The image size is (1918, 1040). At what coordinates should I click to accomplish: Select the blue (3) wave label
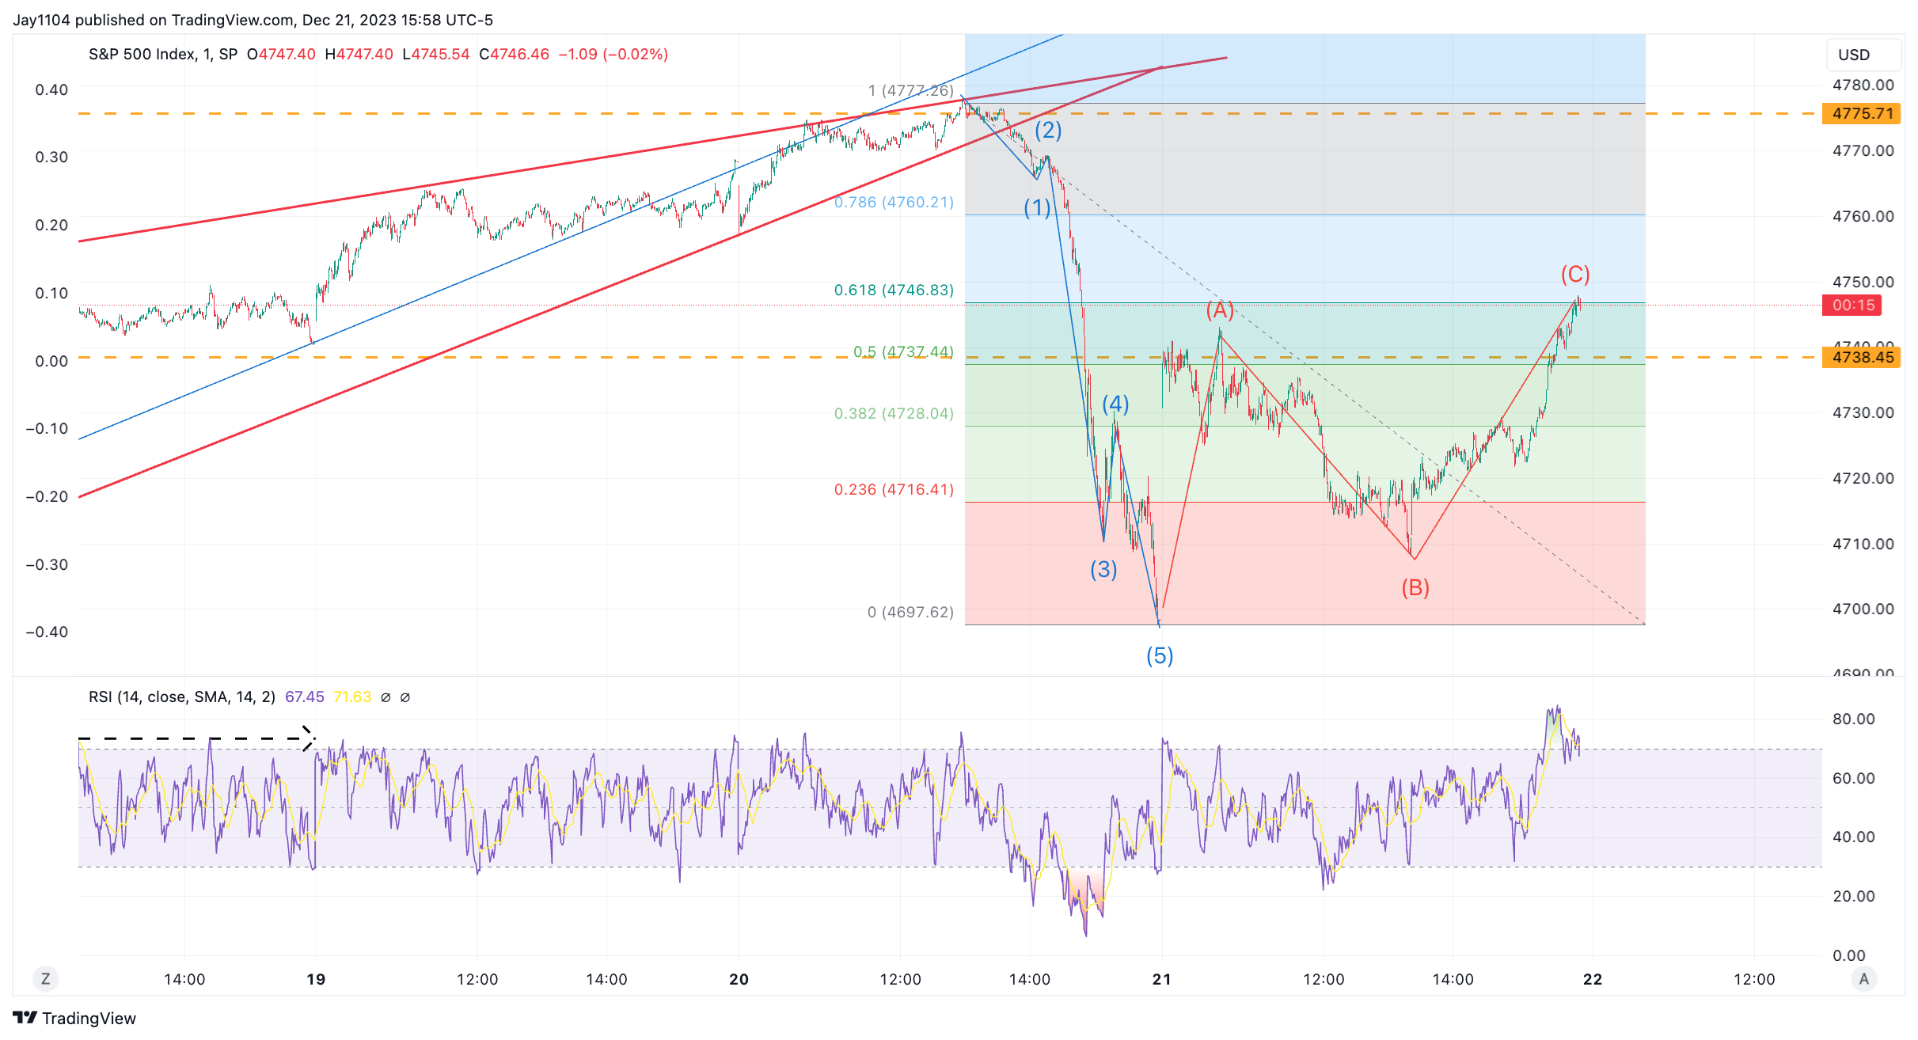click(1103, 569)
